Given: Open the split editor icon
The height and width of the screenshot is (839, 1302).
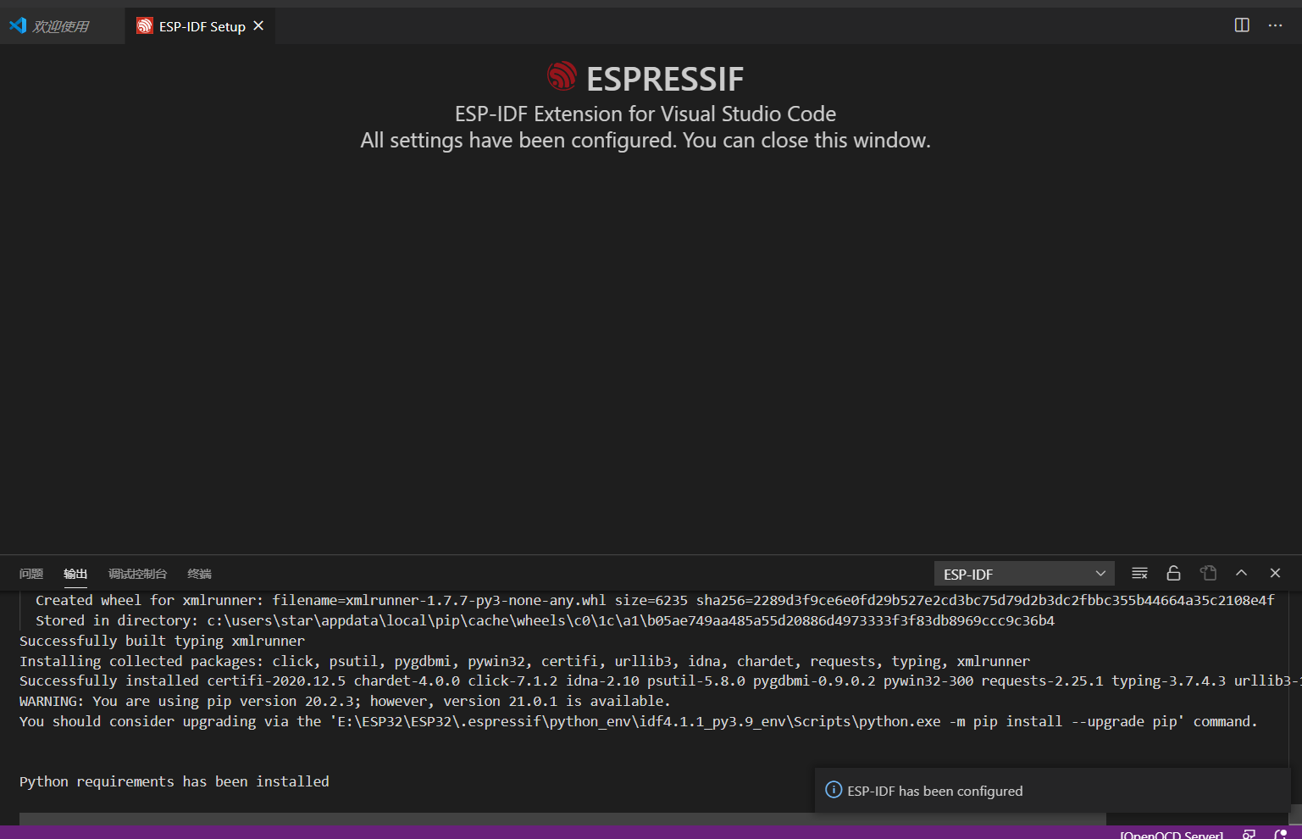Looking at the screenshot, I should point(1241,25).
